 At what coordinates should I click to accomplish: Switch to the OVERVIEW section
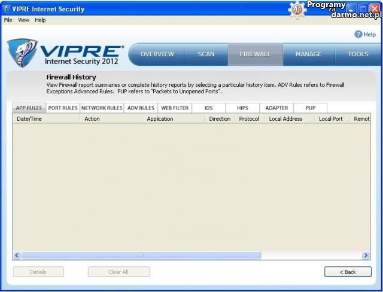pos(157,54)
